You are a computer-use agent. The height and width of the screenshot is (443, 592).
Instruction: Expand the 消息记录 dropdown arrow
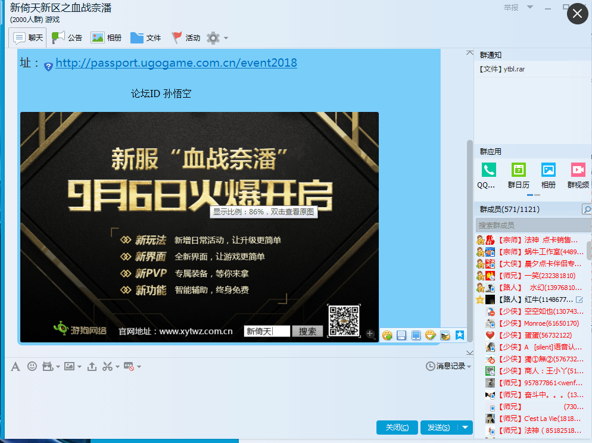pyautogui.click(x=469, y=367)
